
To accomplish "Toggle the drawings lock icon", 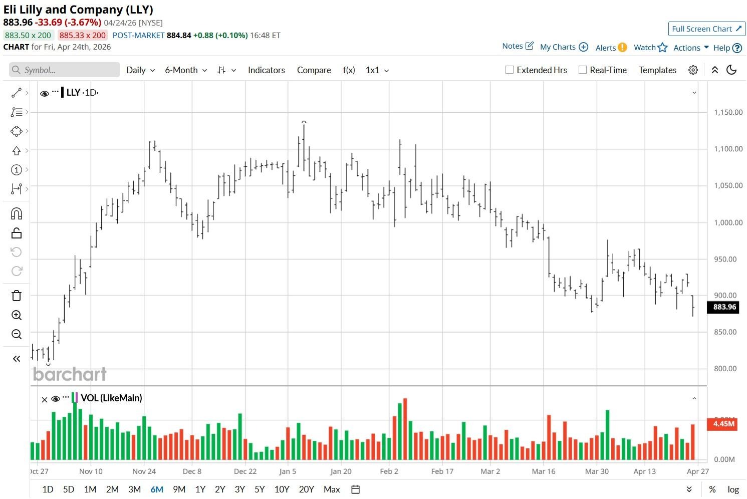I will click(x=17, y=233).
